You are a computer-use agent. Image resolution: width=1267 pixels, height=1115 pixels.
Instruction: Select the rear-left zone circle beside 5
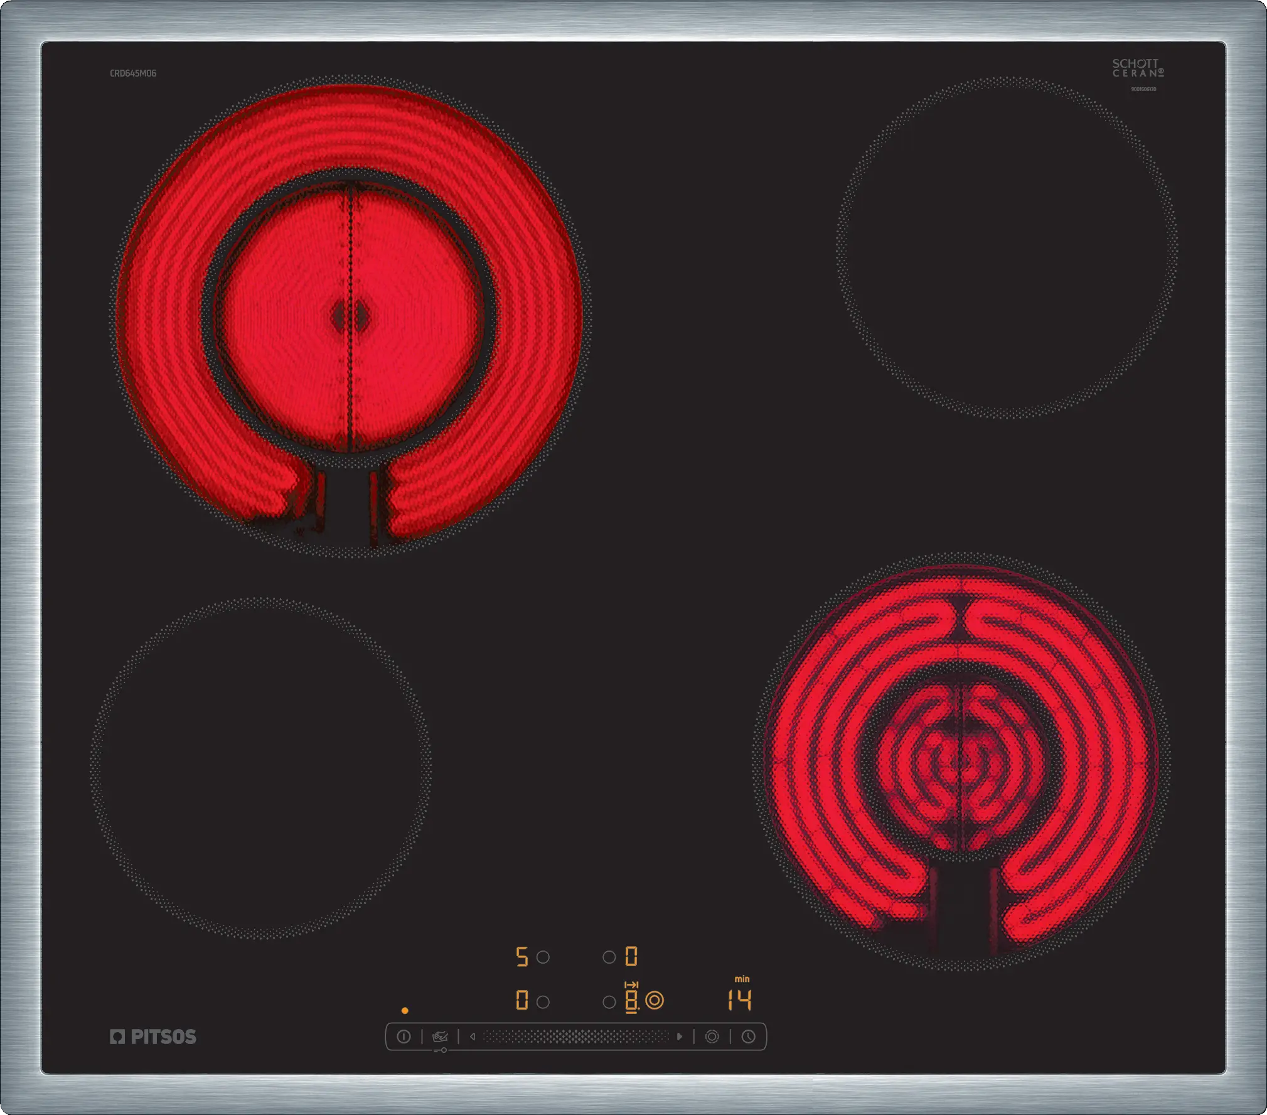click(x=543, y=957)
